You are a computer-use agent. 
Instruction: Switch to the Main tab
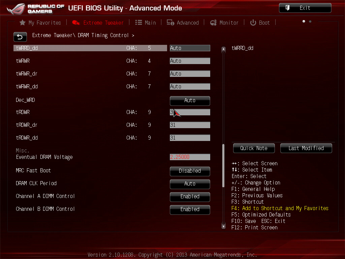coord(146,23)
